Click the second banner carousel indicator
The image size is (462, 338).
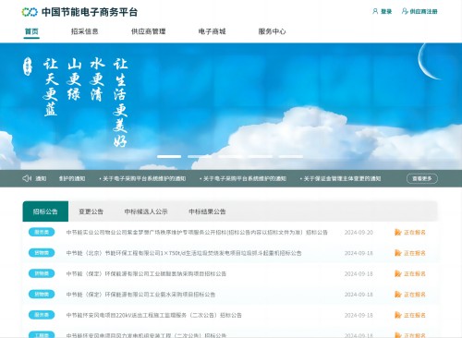point(200,157)
